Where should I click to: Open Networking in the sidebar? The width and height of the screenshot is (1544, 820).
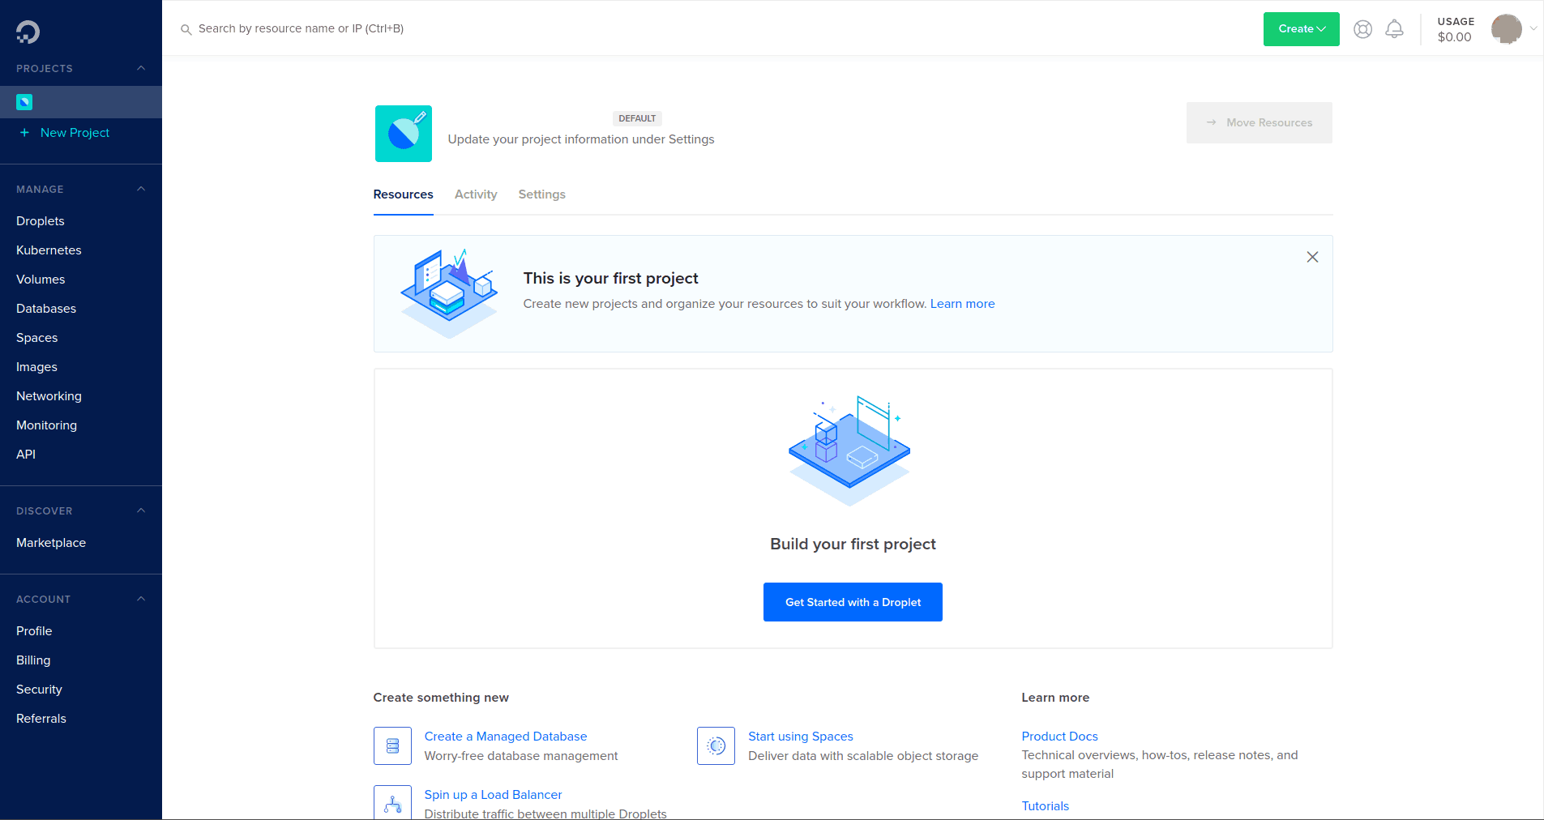click(x=49, y=396)
